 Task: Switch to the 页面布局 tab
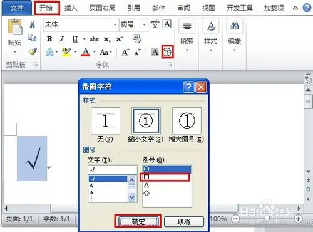click(x=102, y=8)
